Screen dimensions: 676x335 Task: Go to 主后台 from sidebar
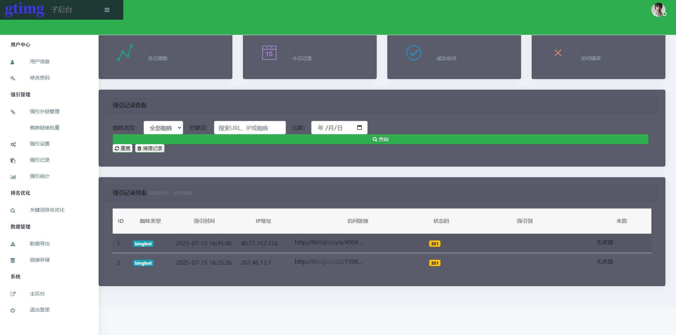coord(37,294)
